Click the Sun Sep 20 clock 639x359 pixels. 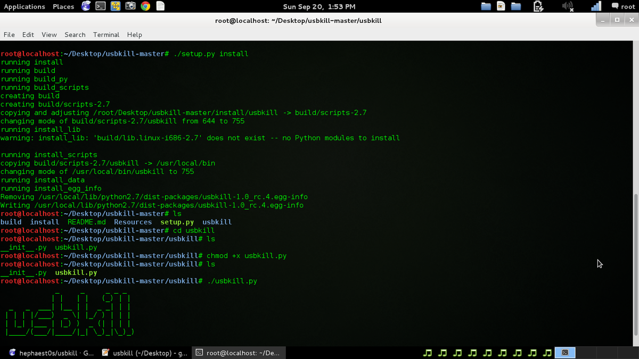click(319, 6)
